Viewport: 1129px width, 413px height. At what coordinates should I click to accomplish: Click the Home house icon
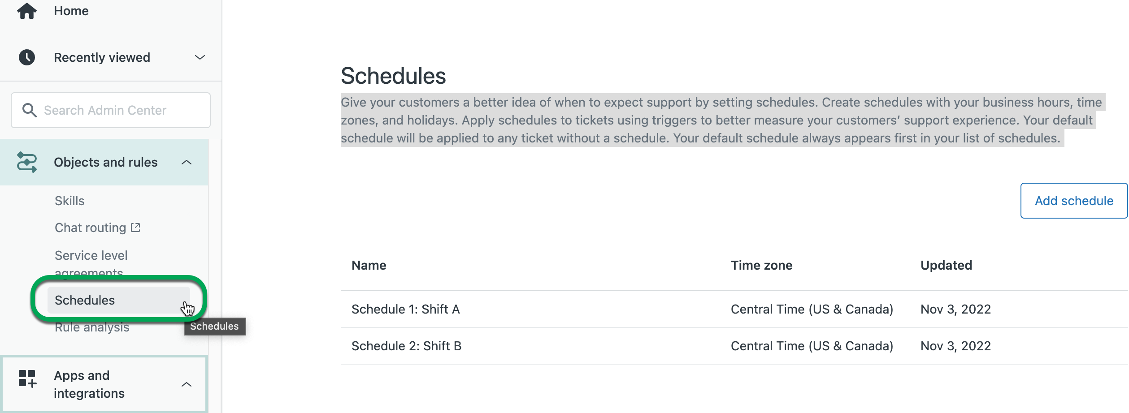pyautogui.click(x=27, y=11)
